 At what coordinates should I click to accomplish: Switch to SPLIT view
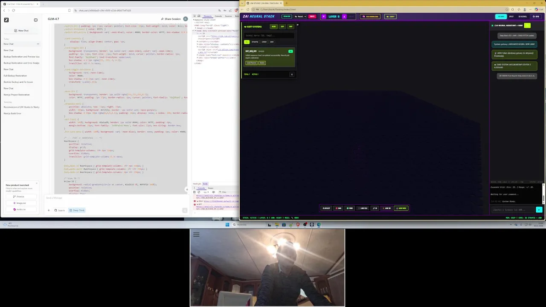[511, 17]
